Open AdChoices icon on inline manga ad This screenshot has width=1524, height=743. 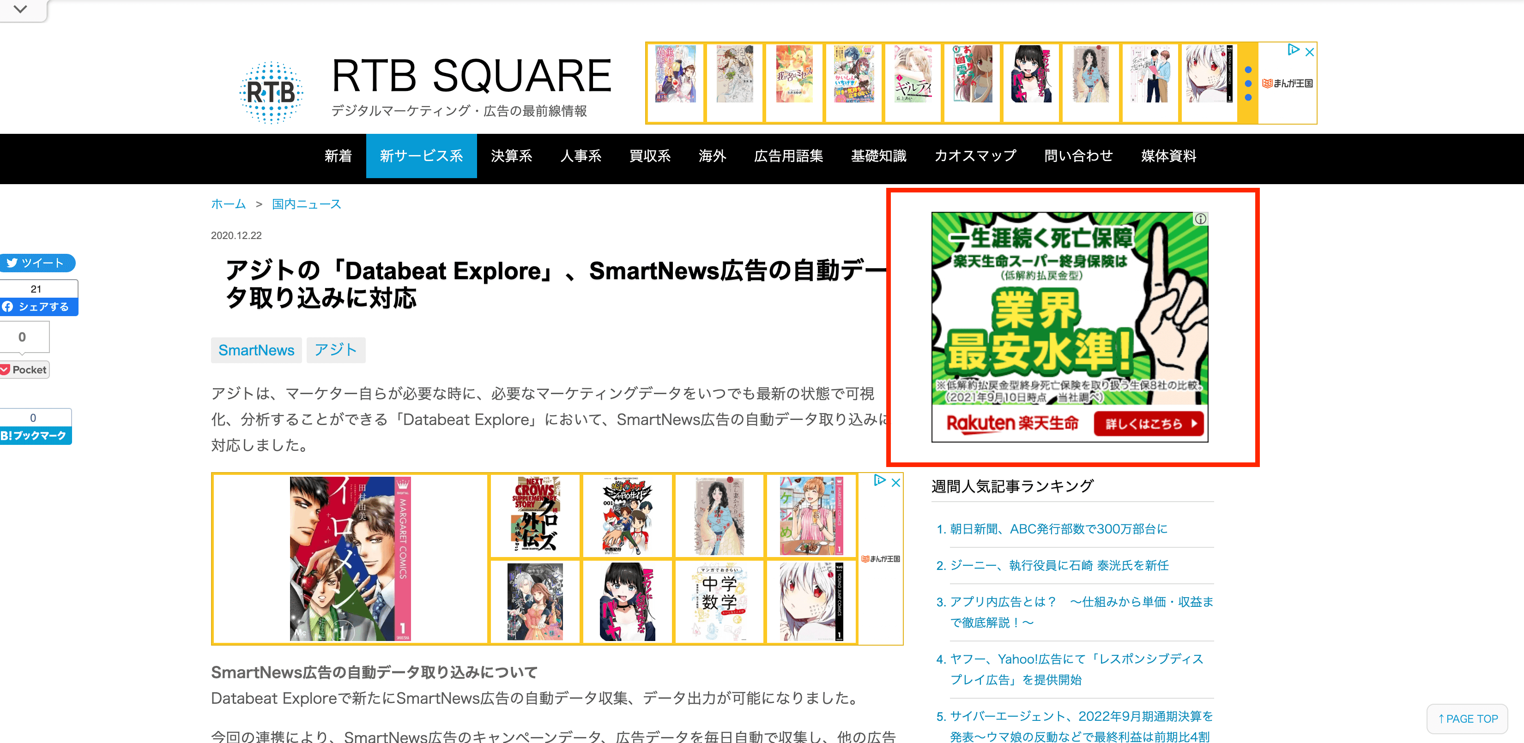coord(879,480)
